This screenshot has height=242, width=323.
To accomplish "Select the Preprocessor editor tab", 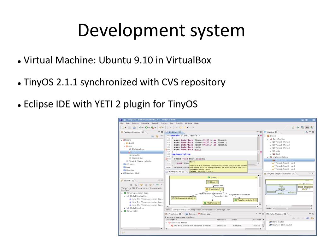I will pos(209,210).
